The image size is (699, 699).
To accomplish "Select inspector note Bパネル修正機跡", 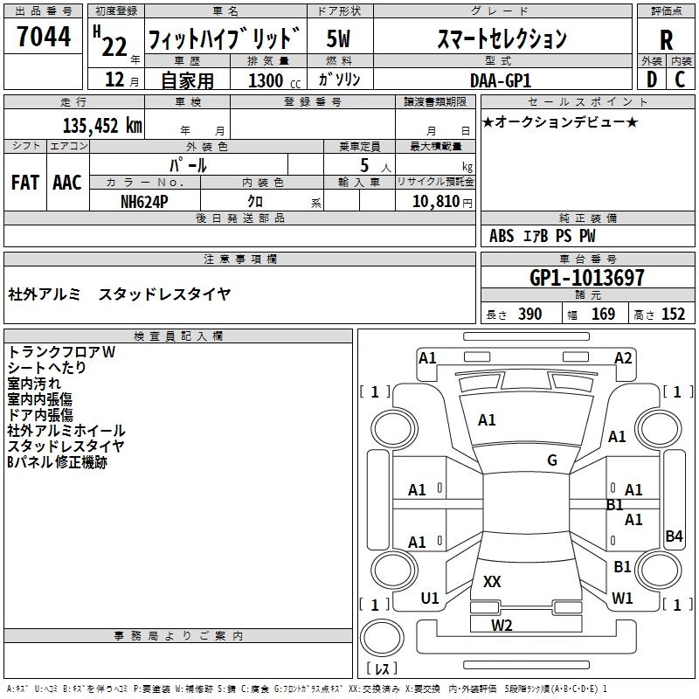I will [57, 462].
